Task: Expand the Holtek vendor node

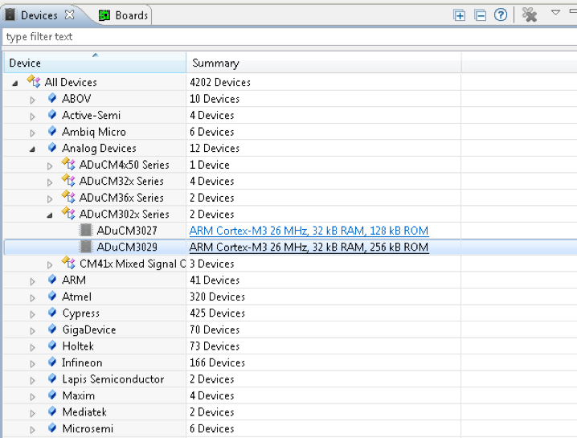Action: tap(32, 347)
